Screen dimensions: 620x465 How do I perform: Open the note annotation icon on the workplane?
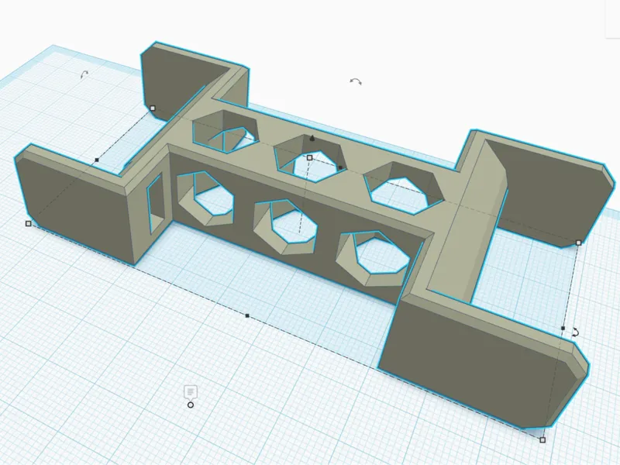point(191,392)
